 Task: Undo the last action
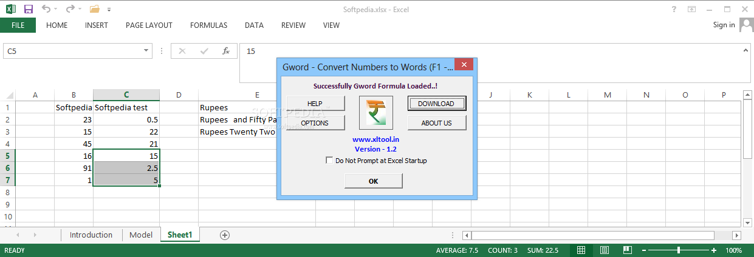click(x=47, y=9)
